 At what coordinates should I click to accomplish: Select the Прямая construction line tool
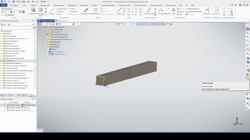coord(52,11)
